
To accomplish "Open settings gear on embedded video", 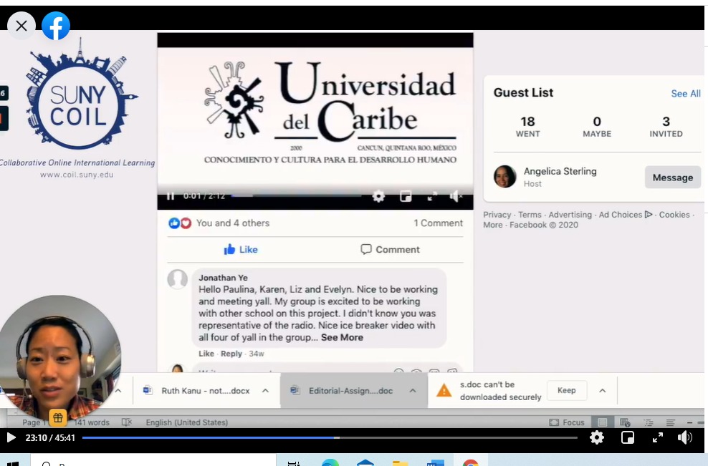I will click(x=378, y=196).
